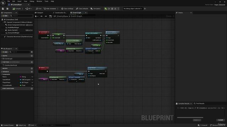Add a new variable with plus icon
The width and height of the screenshot is (227, 127).
coord(32,72)
